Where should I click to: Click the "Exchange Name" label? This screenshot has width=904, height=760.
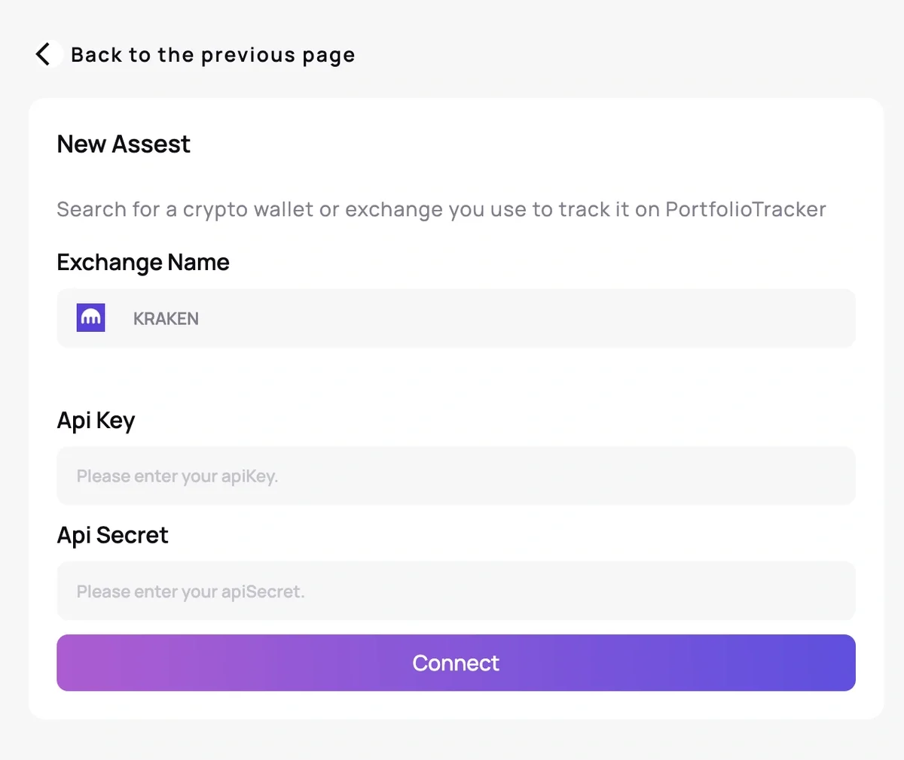(143, 263)
